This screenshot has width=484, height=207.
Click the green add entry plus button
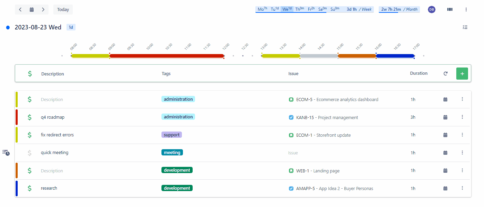pyautogui.click(x=462, y=74)
